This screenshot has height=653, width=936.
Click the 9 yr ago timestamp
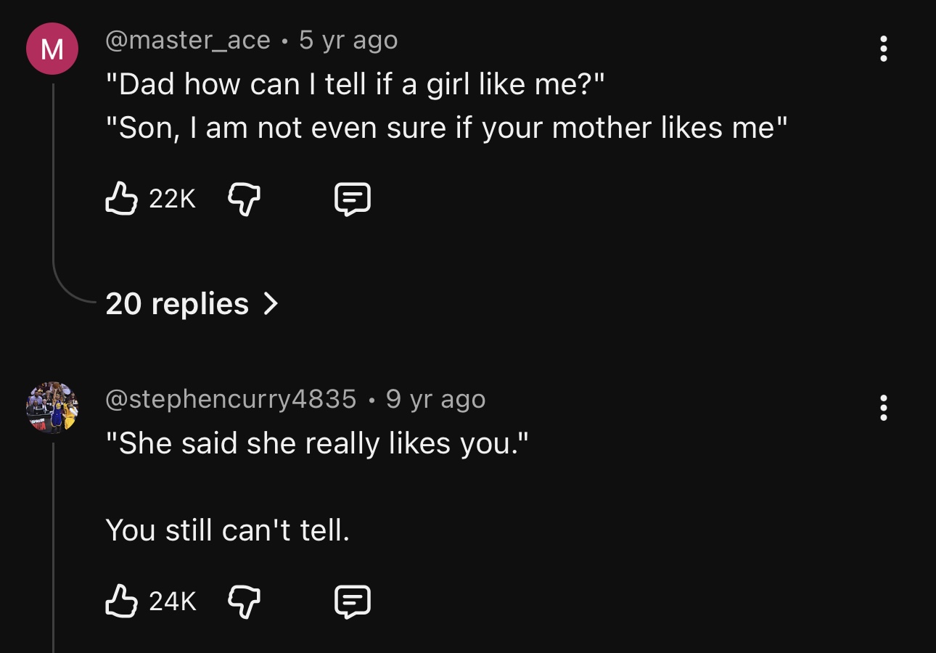coord(435,398)
